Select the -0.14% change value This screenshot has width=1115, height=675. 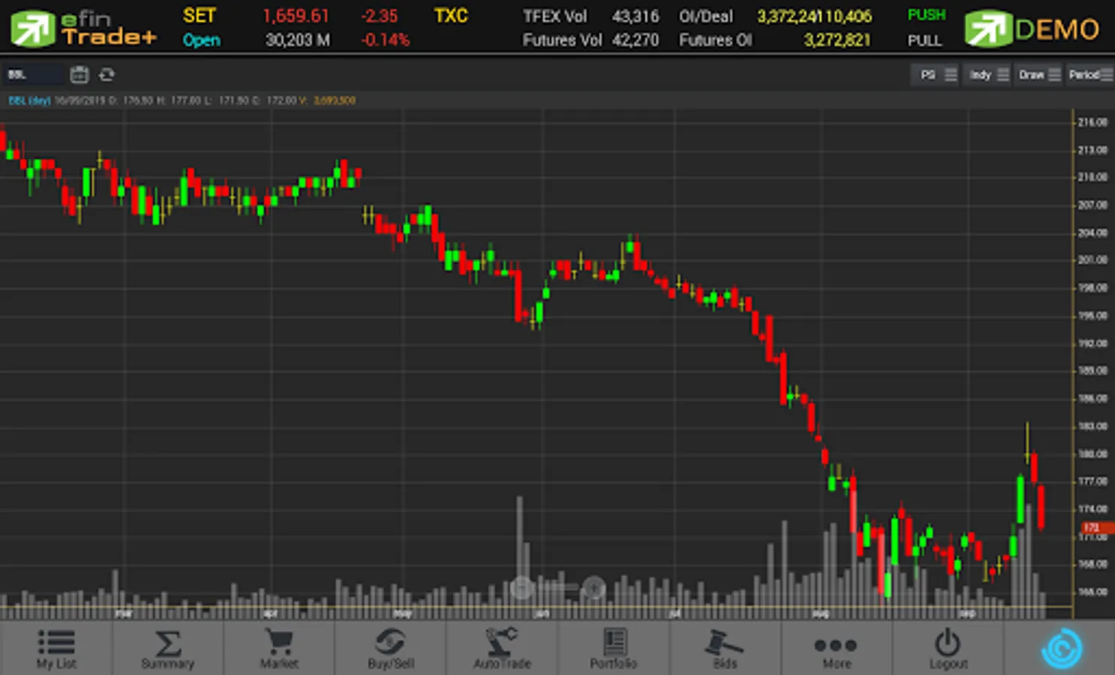[385, 40]
